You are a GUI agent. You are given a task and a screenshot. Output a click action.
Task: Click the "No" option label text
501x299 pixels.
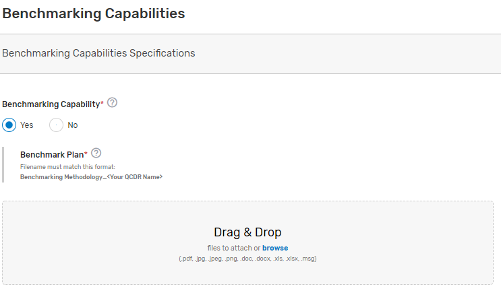(x=73, y=125)
